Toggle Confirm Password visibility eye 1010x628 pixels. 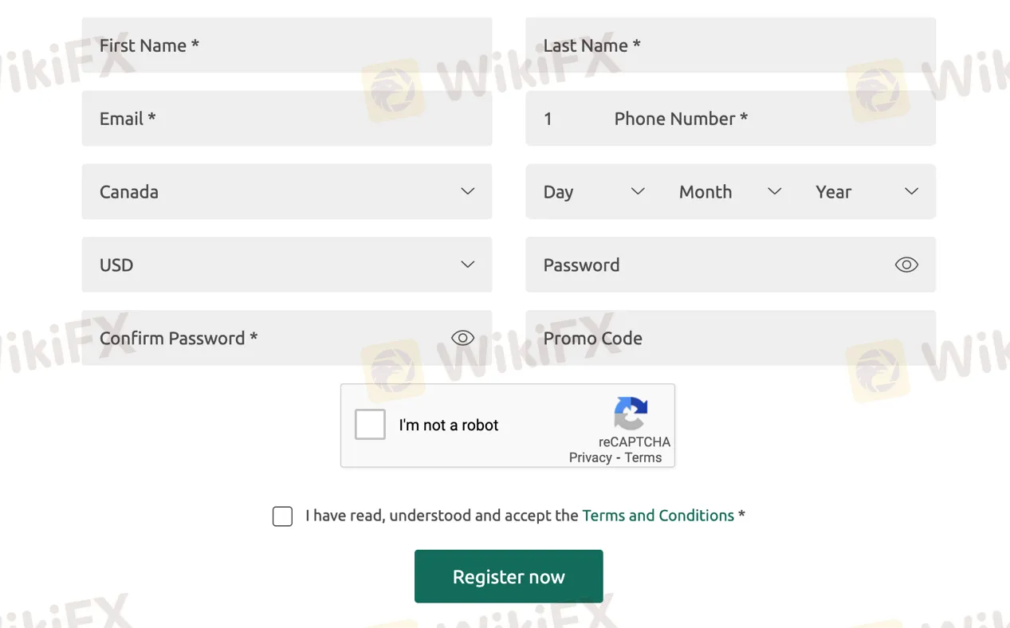pos(462,338)
